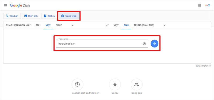This screenshot has width=214, height=100.
Task: Clear the hourofcode.vn URL text
Action: pyautogui.click(x=144, y=44)
